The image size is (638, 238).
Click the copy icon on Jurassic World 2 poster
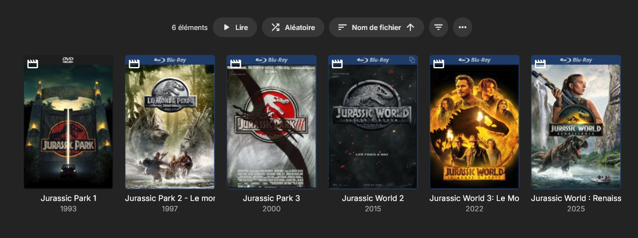coord(412,60)
